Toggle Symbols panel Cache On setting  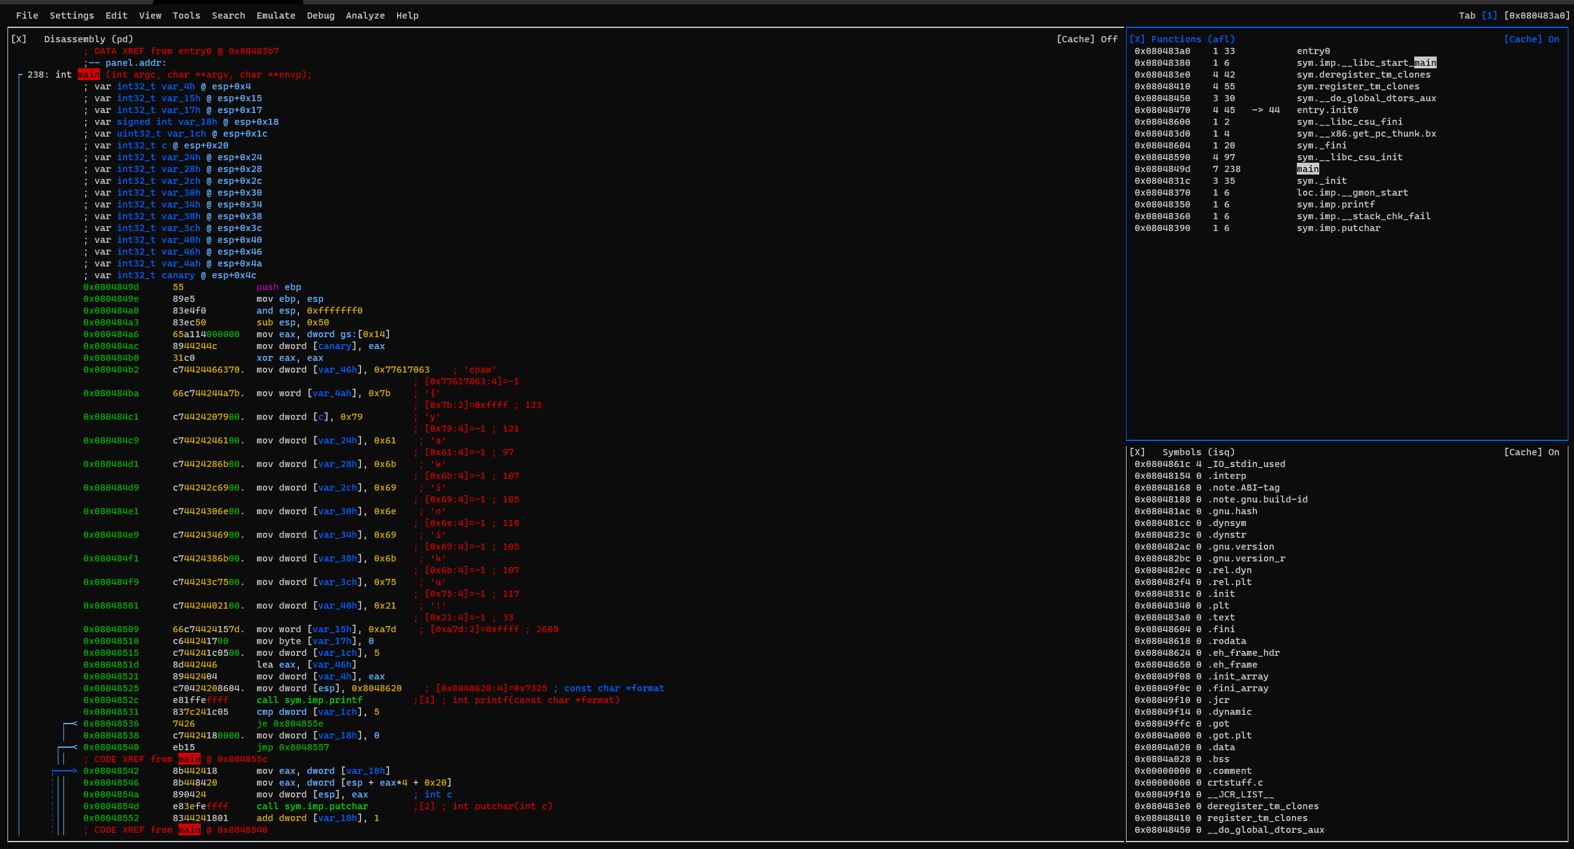pyautogui.click(x=1531, y=452)
